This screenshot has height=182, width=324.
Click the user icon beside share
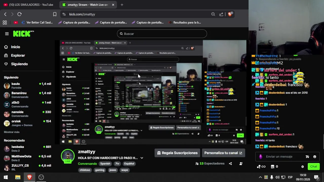point(241,164)
